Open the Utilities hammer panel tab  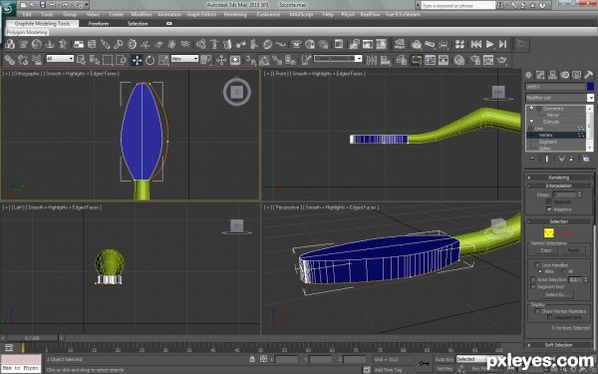coord(588,75)
